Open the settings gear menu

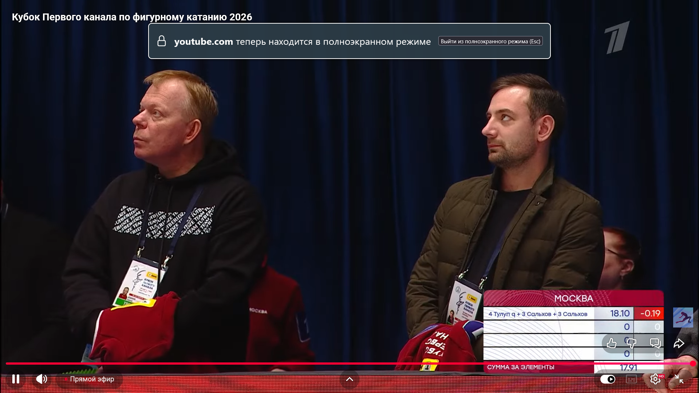coord(655,379)
